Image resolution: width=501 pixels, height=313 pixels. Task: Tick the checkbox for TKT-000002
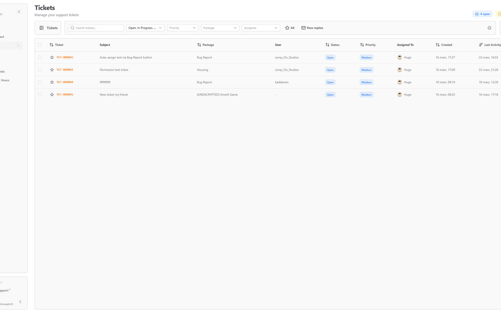coord(40,70)
